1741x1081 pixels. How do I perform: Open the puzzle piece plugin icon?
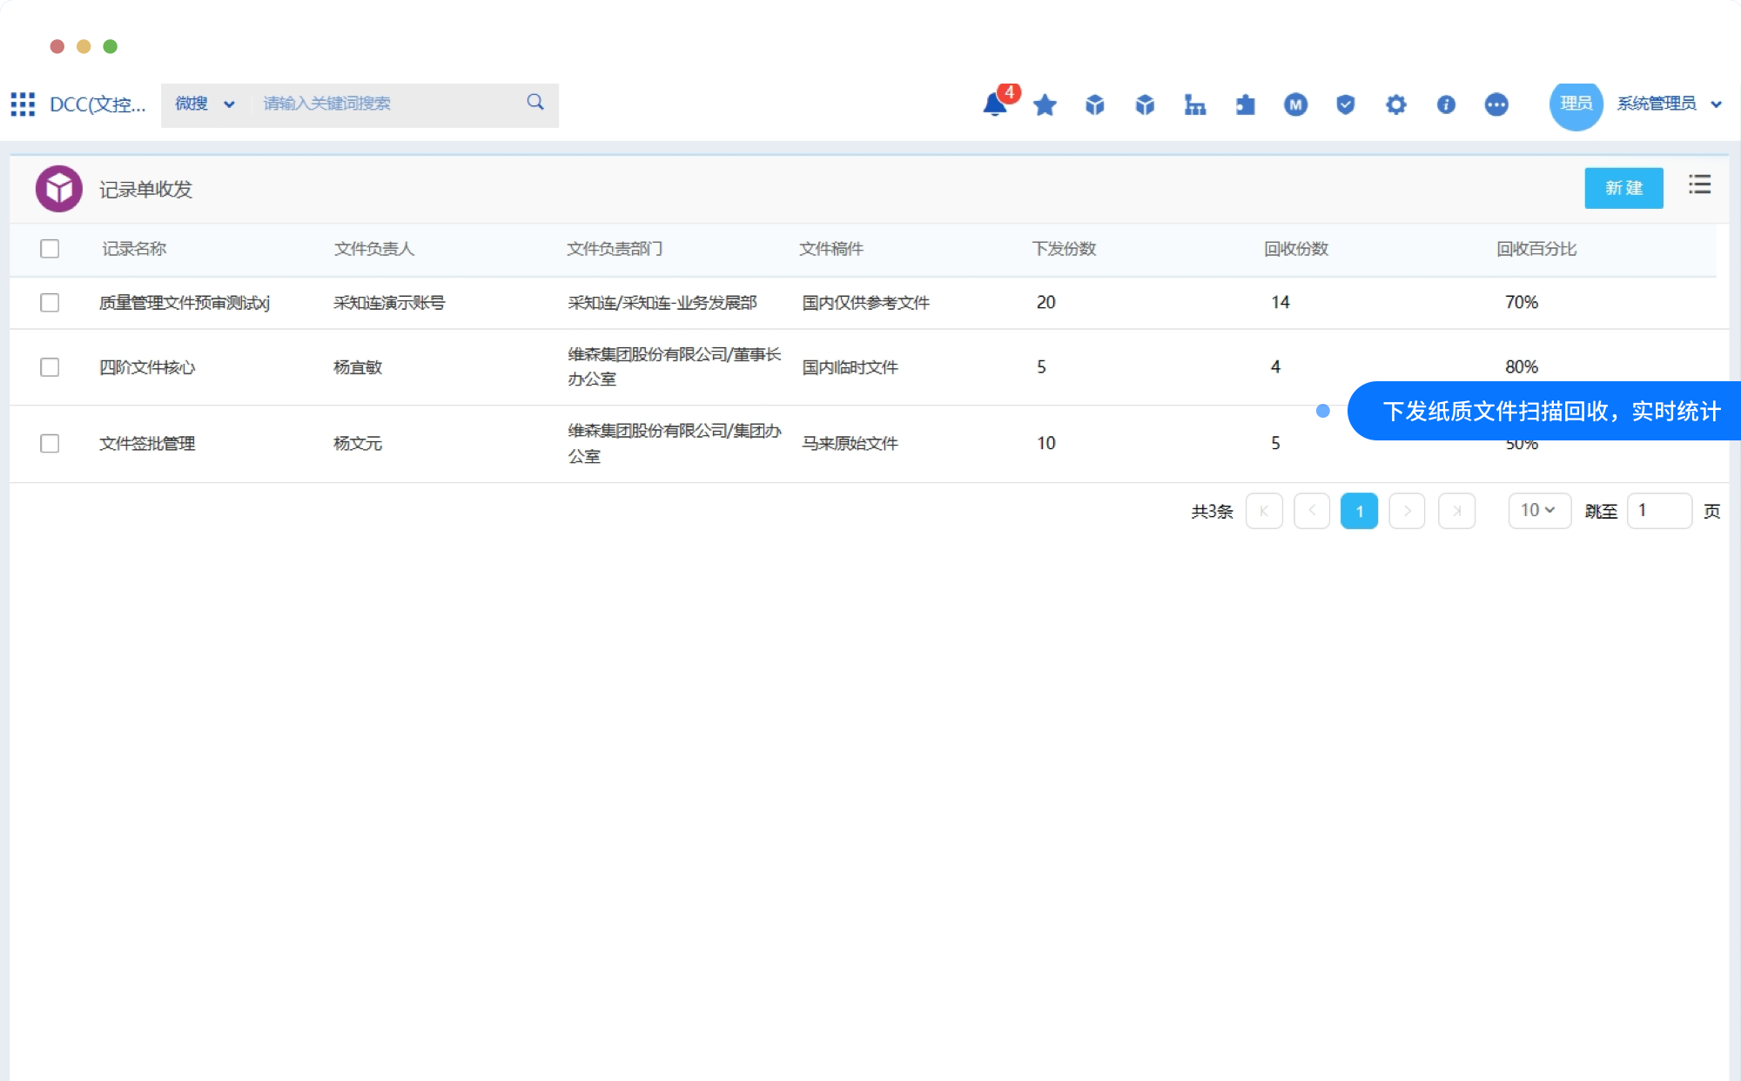click(x=1245, y=105)
